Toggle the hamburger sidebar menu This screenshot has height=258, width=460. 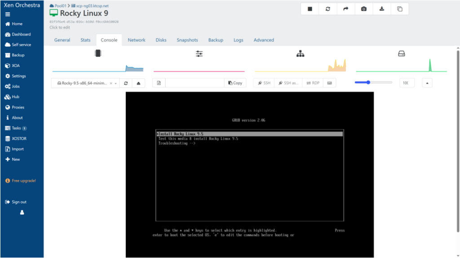8,14
